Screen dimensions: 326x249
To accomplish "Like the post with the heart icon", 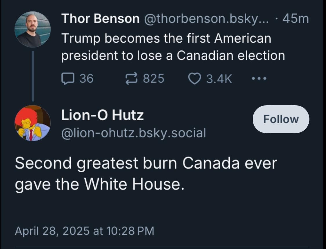I will click(x=194, y=79).
